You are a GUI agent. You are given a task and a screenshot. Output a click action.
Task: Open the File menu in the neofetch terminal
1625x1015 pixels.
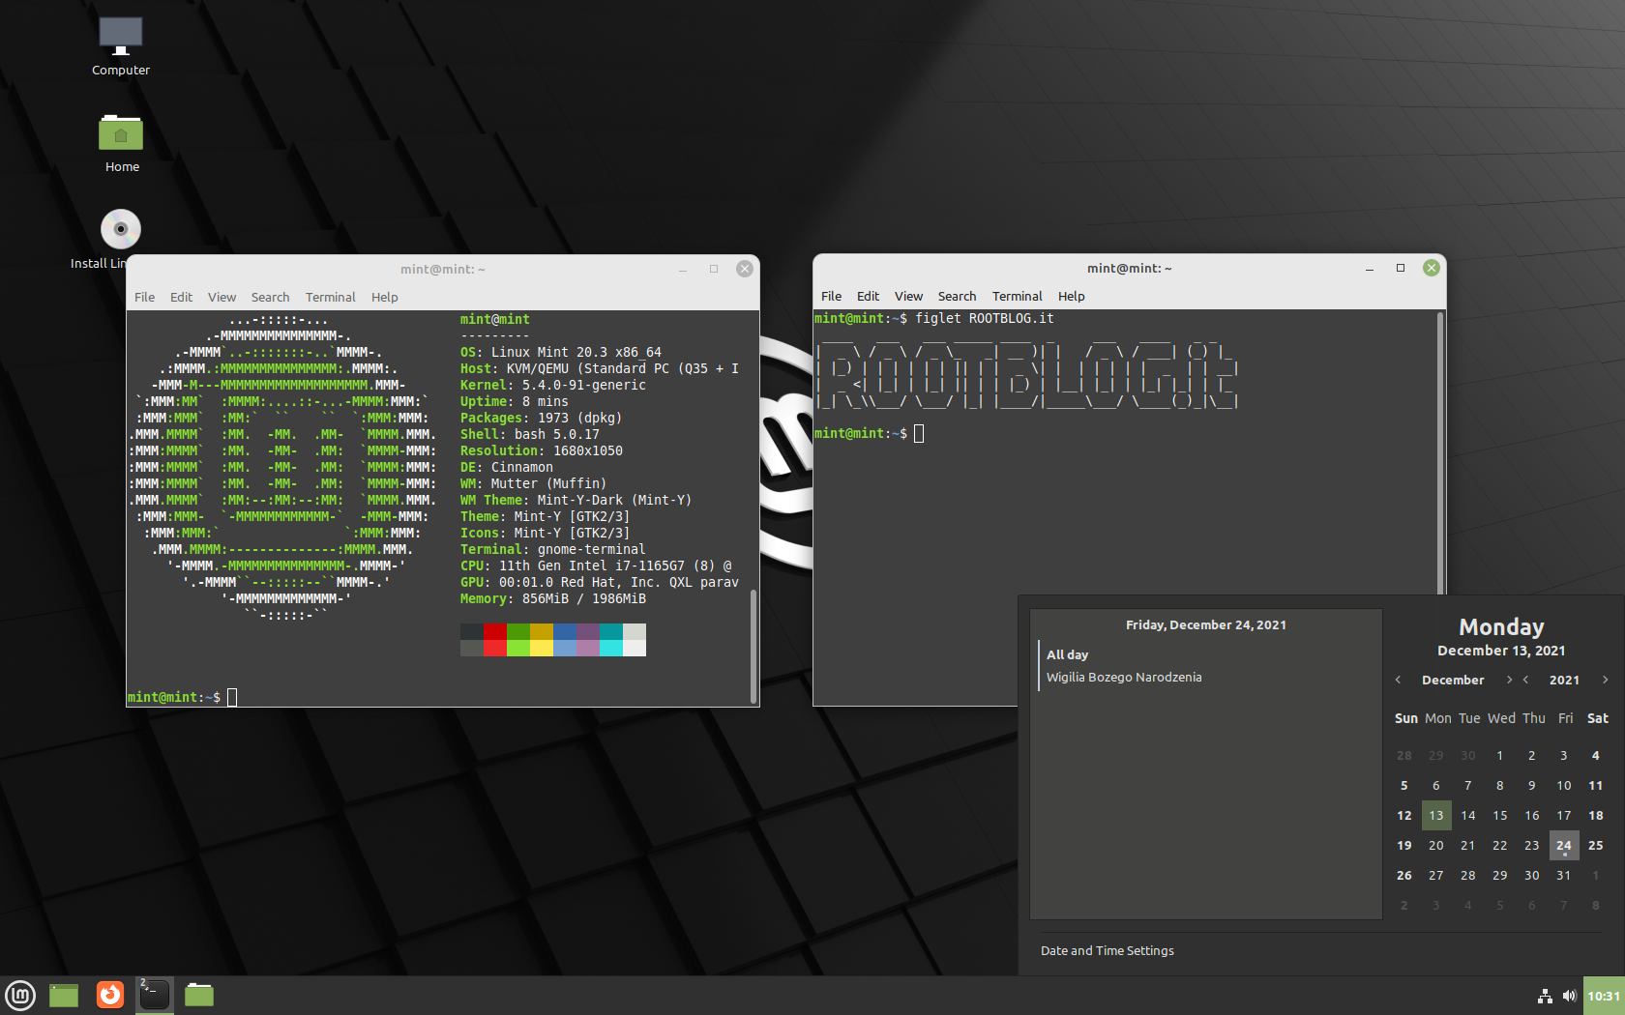144,297
